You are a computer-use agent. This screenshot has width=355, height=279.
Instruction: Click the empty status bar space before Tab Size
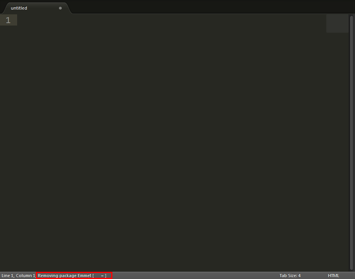click(x=195, y=275)
